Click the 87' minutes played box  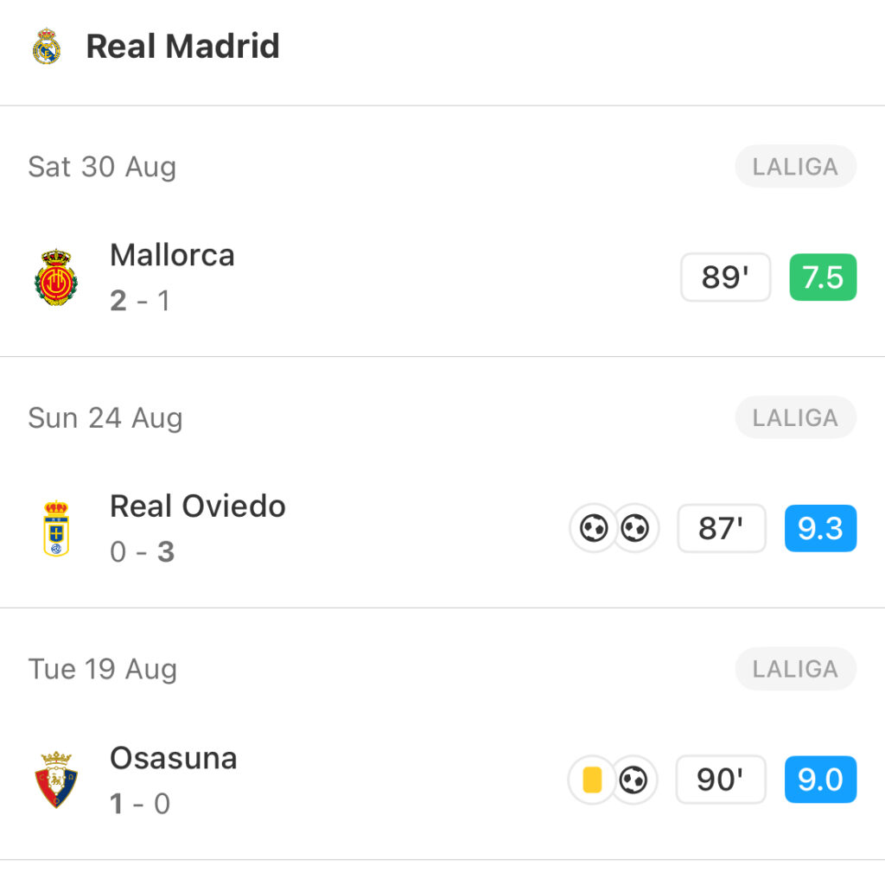click(x=722, y=528)
